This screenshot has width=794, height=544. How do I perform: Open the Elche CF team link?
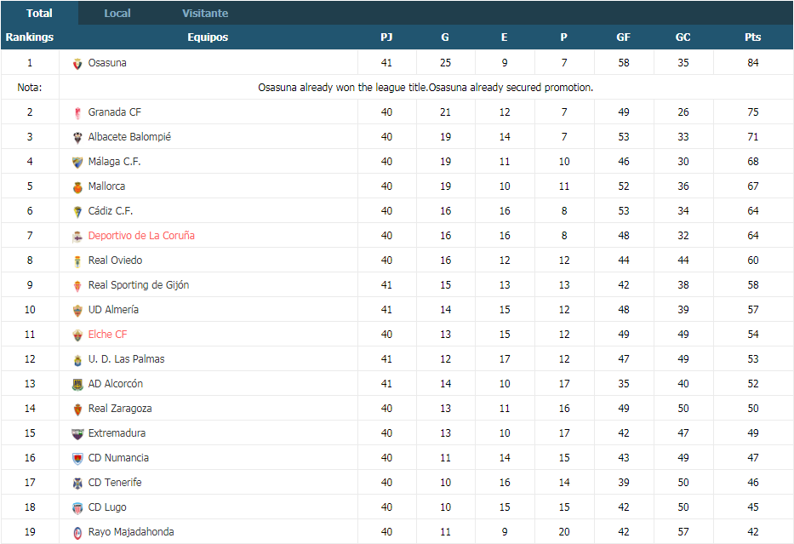pos(107,335)
